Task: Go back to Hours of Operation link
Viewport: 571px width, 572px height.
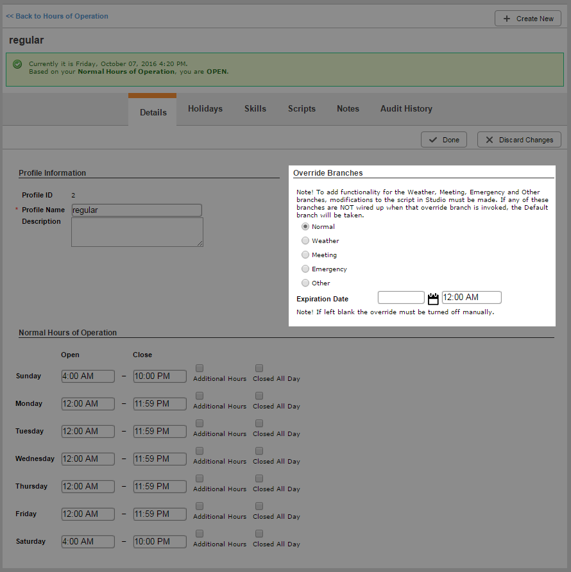Action: tap(57, 16)
